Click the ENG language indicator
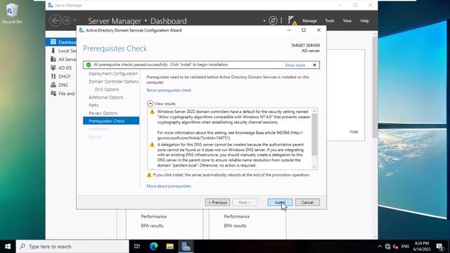450x253 pixels. coord(405,247)
